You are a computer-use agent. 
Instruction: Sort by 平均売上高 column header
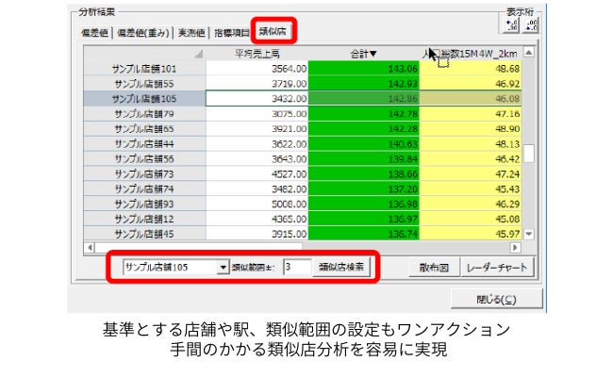click(257, 54)
